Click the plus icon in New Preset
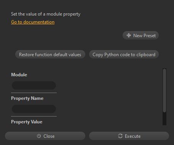Screen dimensions: 174x145 [x=129, y=35]
